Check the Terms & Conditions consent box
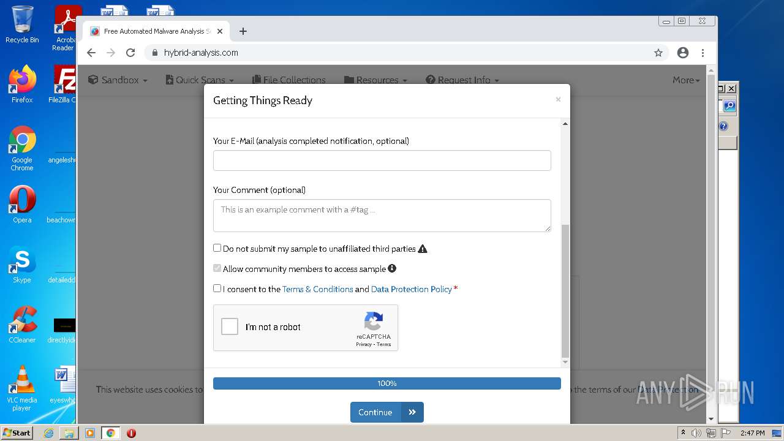The image size is (784, 441). coord(217,288)
